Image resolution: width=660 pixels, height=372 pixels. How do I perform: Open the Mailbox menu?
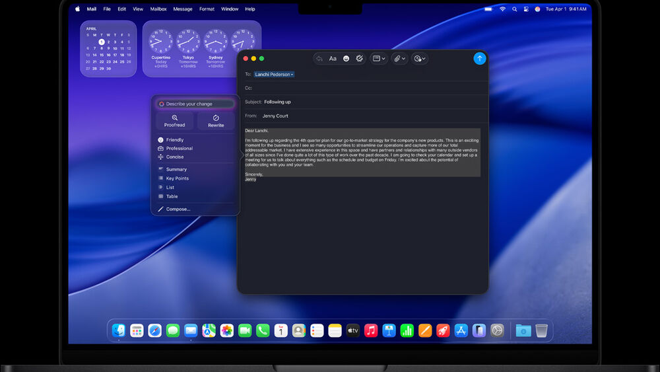click(158, 9)
